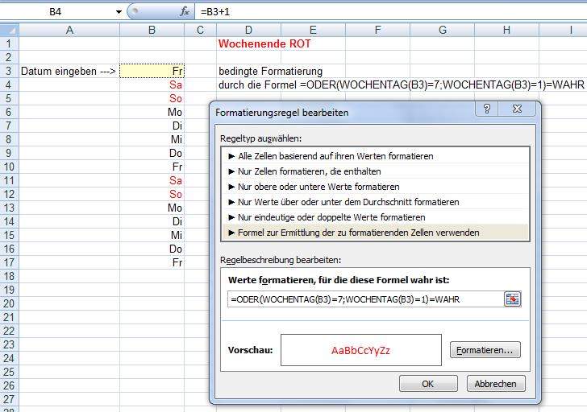Select row 10 header
This screenshot has height=412, width=587.
click(x=9, y=167)
